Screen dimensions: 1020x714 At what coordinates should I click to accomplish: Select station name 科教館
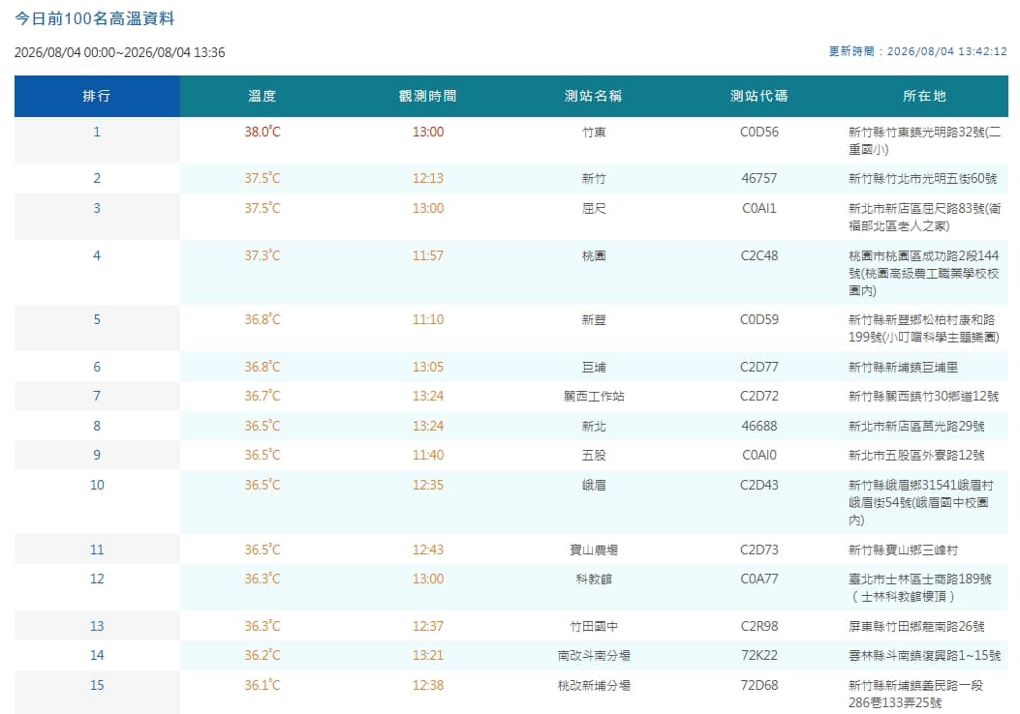[x=593, y=580]
